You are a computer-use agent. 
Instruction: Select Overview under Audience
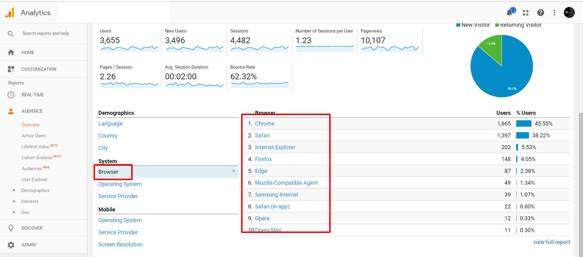pyautogui.click(x=30, y=125)
